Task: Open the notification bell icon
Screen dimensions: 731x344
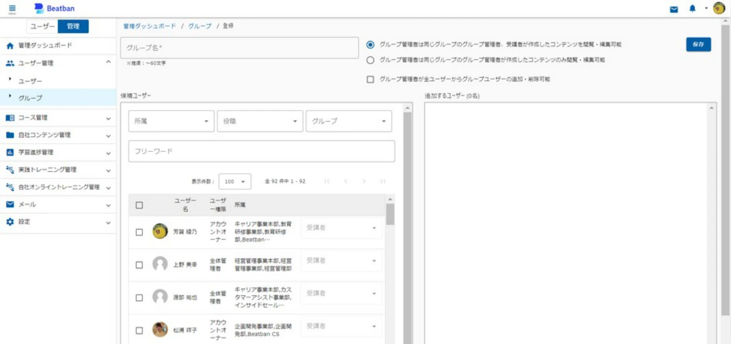Action: [692, 9]
